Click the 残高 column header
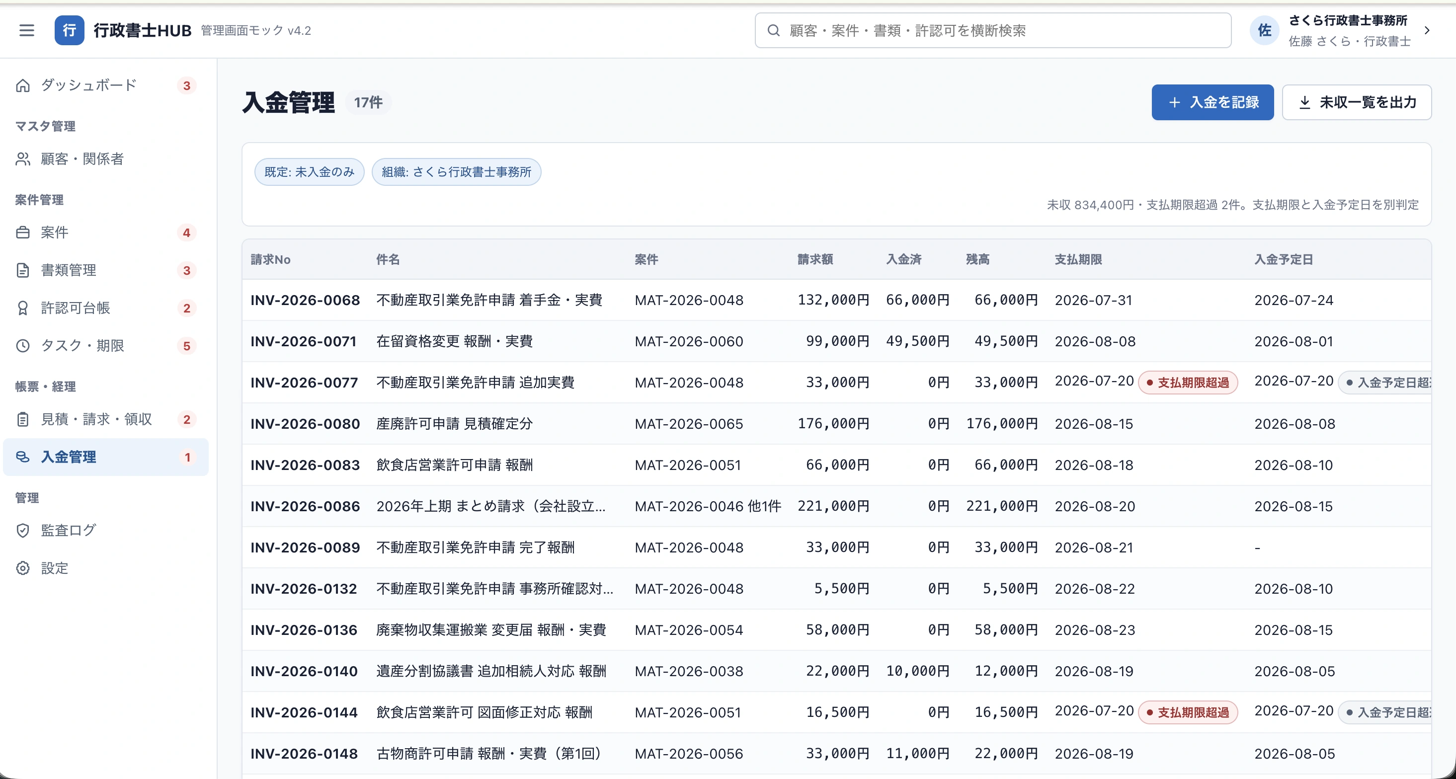Screen dimensions: 1456x779 [x=977, y=259]
